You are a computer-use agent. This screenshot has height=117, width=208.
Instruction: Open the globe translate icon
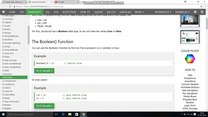(195, 12)
